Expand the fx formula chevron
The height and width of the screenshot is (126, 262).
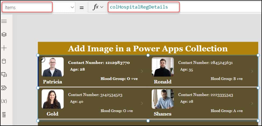[102, 7]
